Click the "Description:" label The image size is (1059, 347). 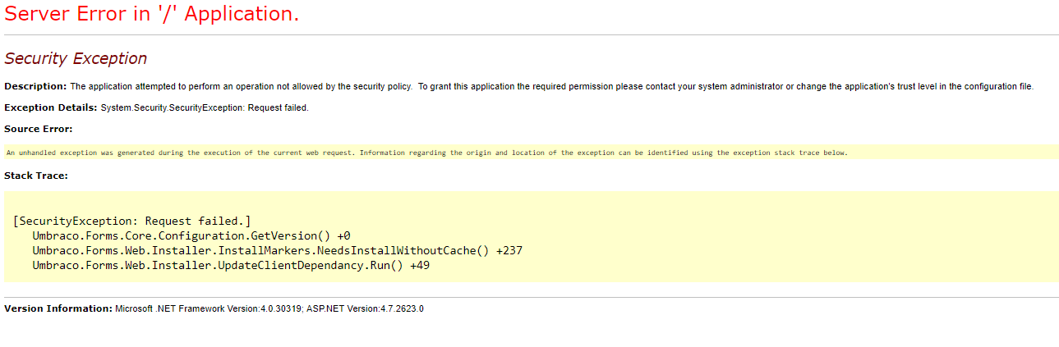[35, 86]
